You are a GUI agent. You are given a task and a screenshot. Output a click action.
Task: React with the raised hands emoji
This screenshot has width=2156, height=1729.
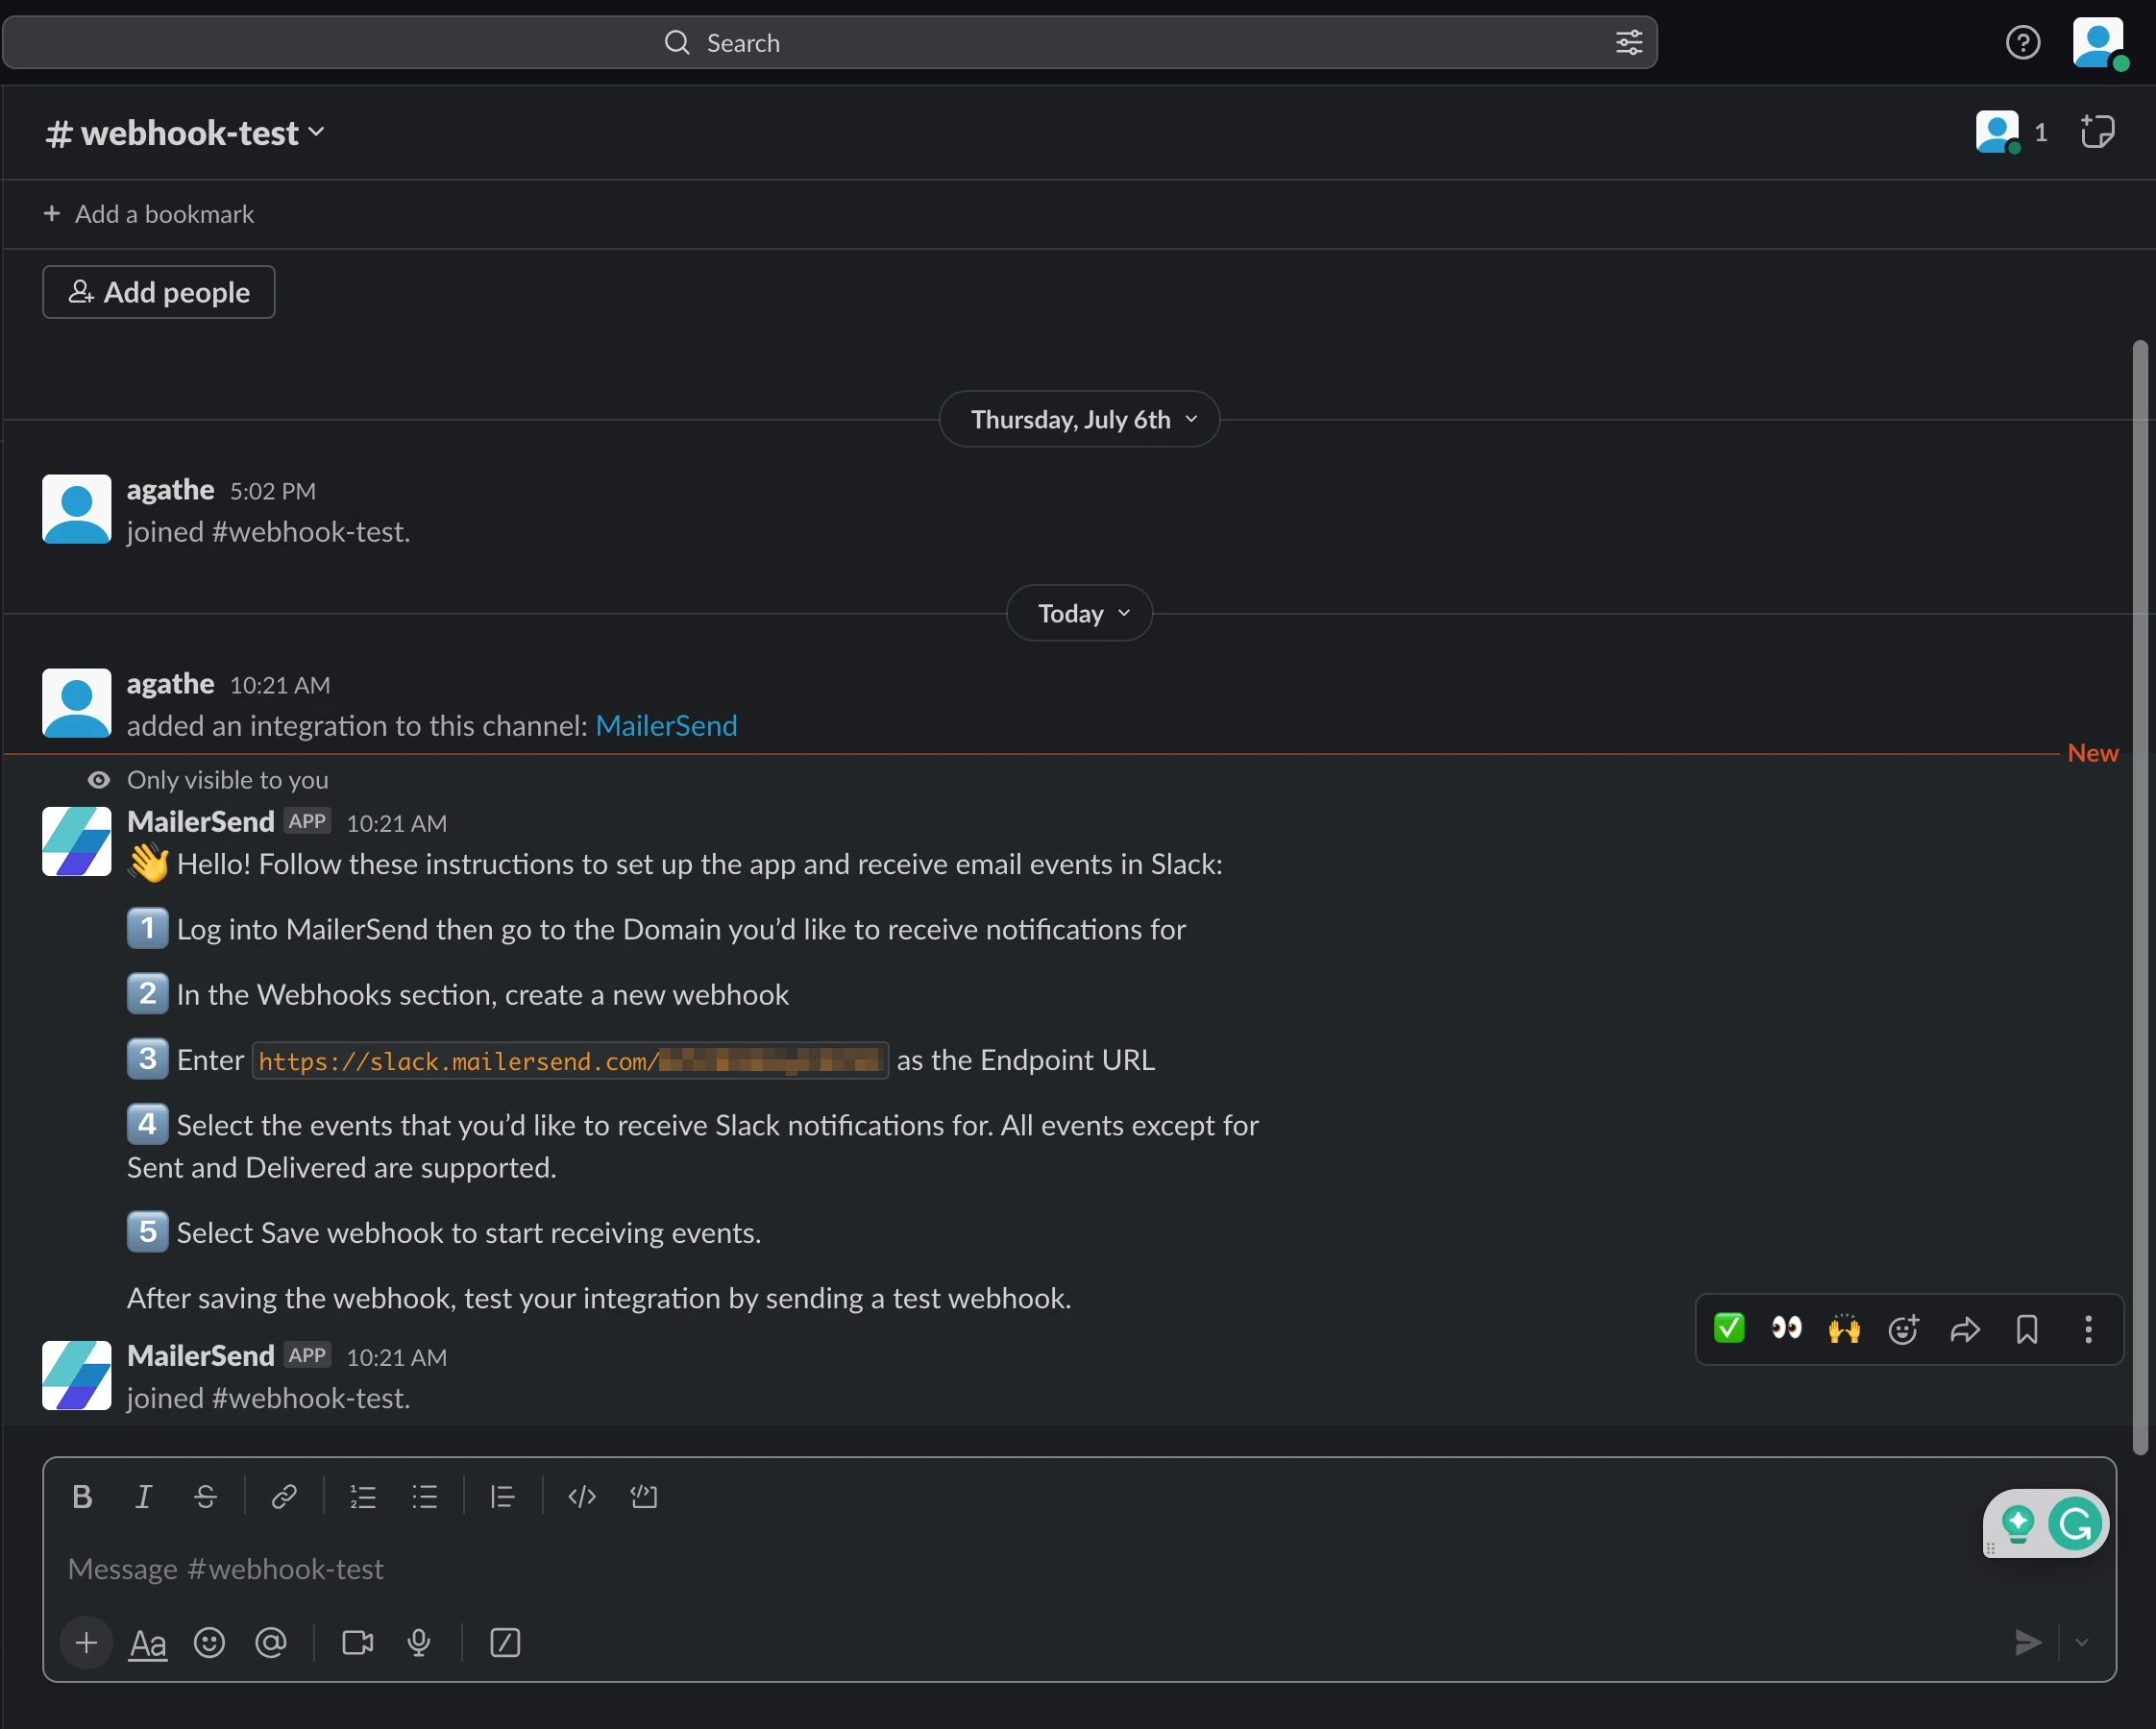(x=1844, y=1328)
